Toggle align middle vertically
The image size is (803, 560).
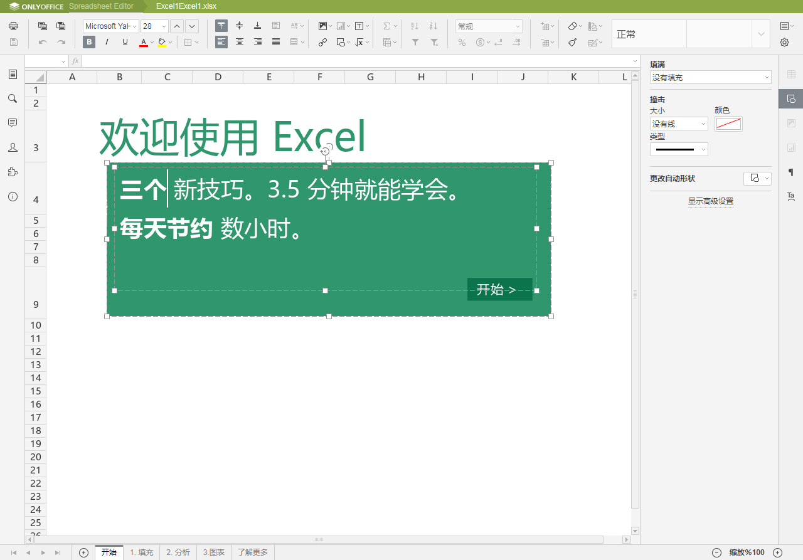point(239,26)
